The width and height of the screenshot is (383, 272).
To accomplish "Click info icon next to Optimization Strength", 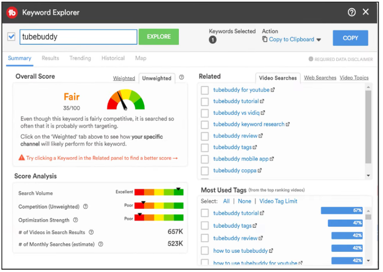I will point(76,220).
